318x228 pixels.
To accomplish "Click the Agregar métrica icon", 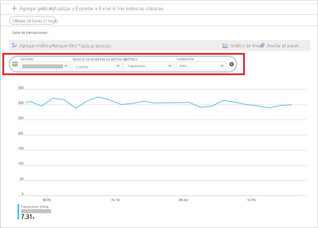I will pos(14,46).
